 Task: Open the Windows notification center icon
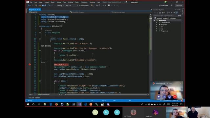point(181,104)
